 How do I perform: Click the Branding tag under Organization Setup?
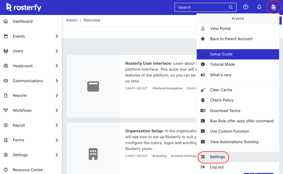[160, 156]
